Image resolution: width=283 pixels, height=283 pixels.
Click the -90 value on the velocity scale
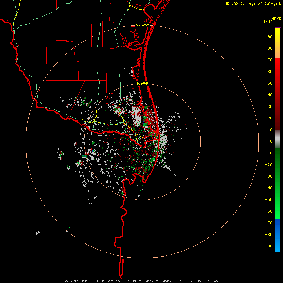269,246
